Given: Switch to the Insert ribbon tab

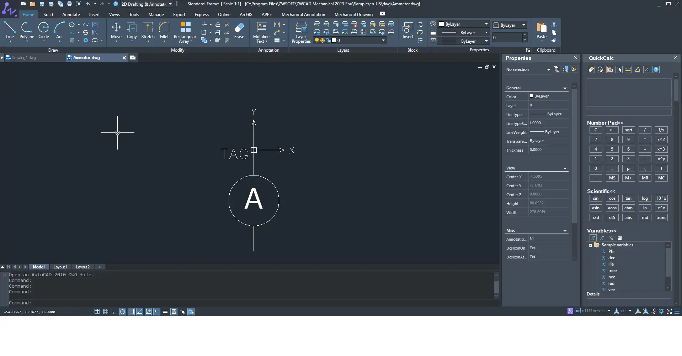Looking at the screenshot, I should click(94, 15).
